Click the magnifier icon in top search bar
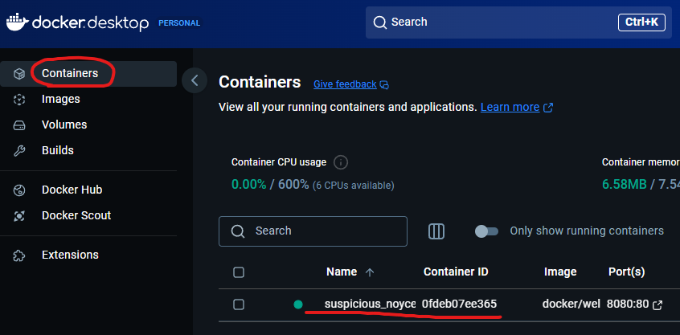The height and width of the screenshot is (335, 680). coord(380,22)
